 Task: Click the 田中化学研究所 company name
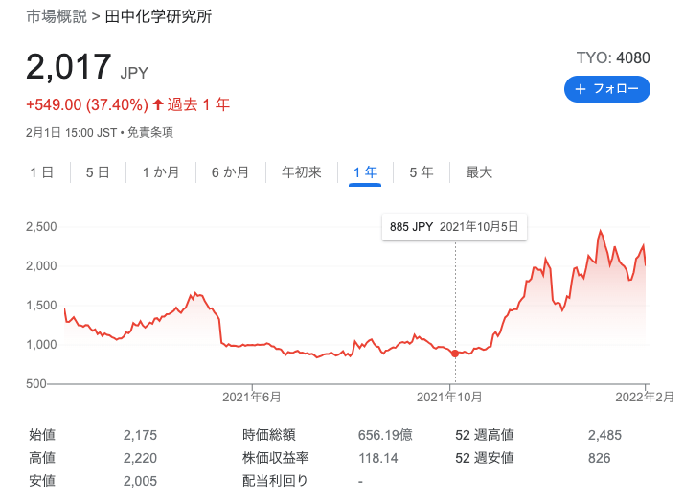coord(158,16)
